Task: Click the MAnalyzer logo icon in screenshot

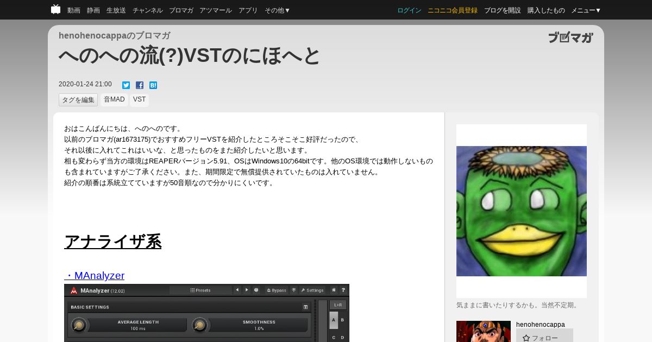Action: coord(74,290)
